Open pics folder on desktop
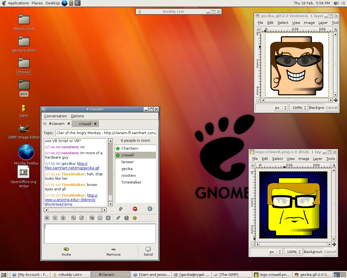 click(24, 87)
